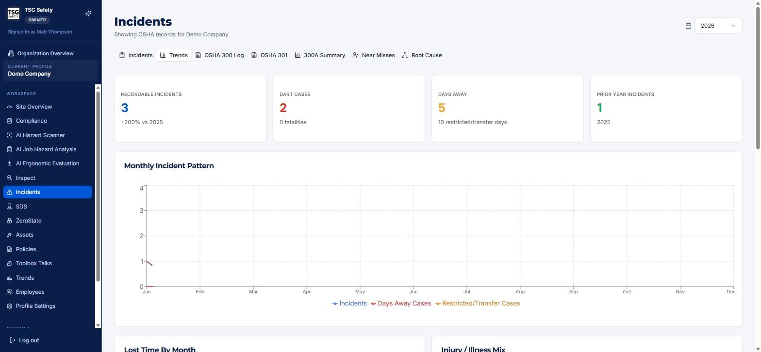Click the Compliance clipboard icon
Image resolution: width=761 pixels, height=352 pixels.
coord(10,121)
